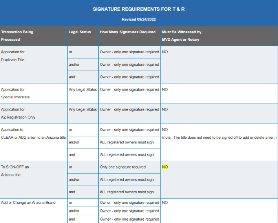Image resolution: width=278 pixels, height=223 pixels.
Task: Select the 'Application for AZ Registration Only' cell
Action: (33, 113)
